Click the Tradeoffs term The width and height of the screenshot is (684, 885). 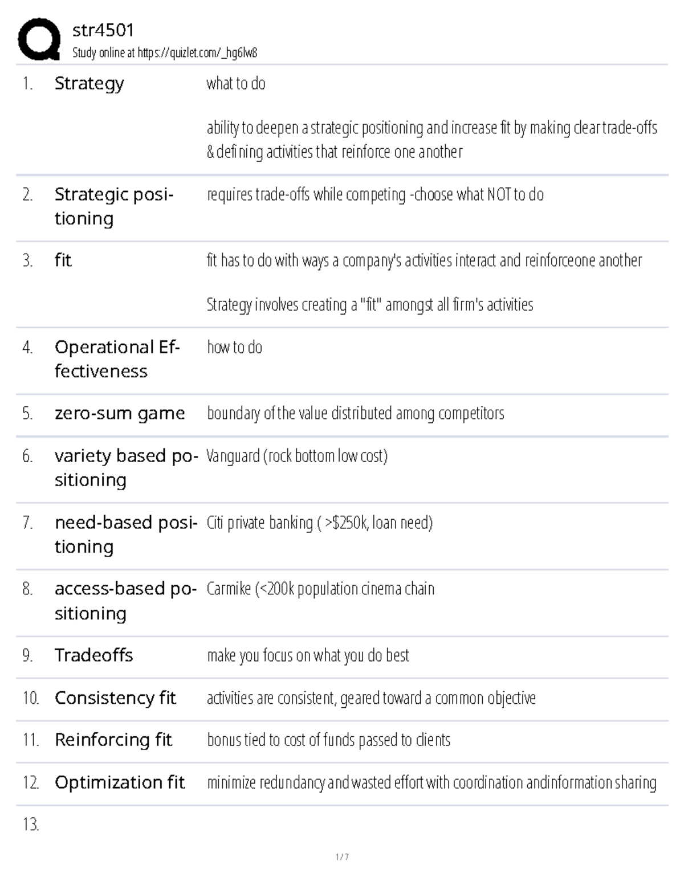94,655
